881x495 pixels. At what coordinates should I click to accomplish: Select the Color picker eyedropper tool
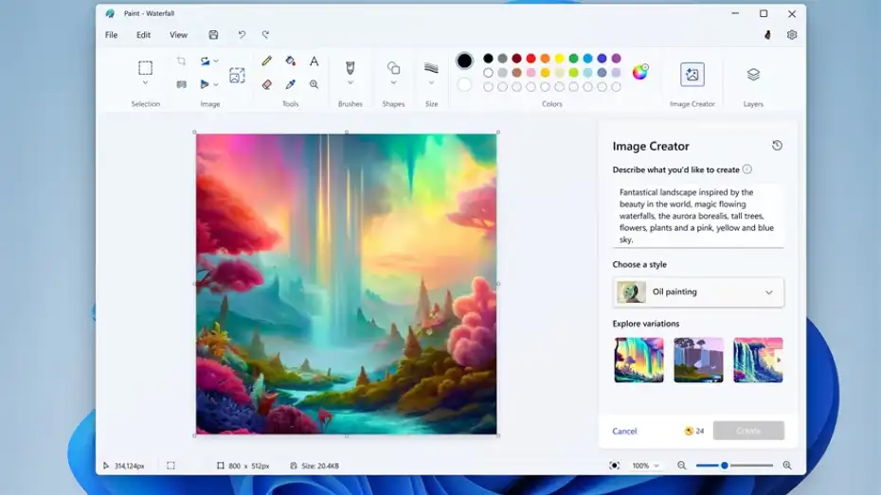[291, 84]
